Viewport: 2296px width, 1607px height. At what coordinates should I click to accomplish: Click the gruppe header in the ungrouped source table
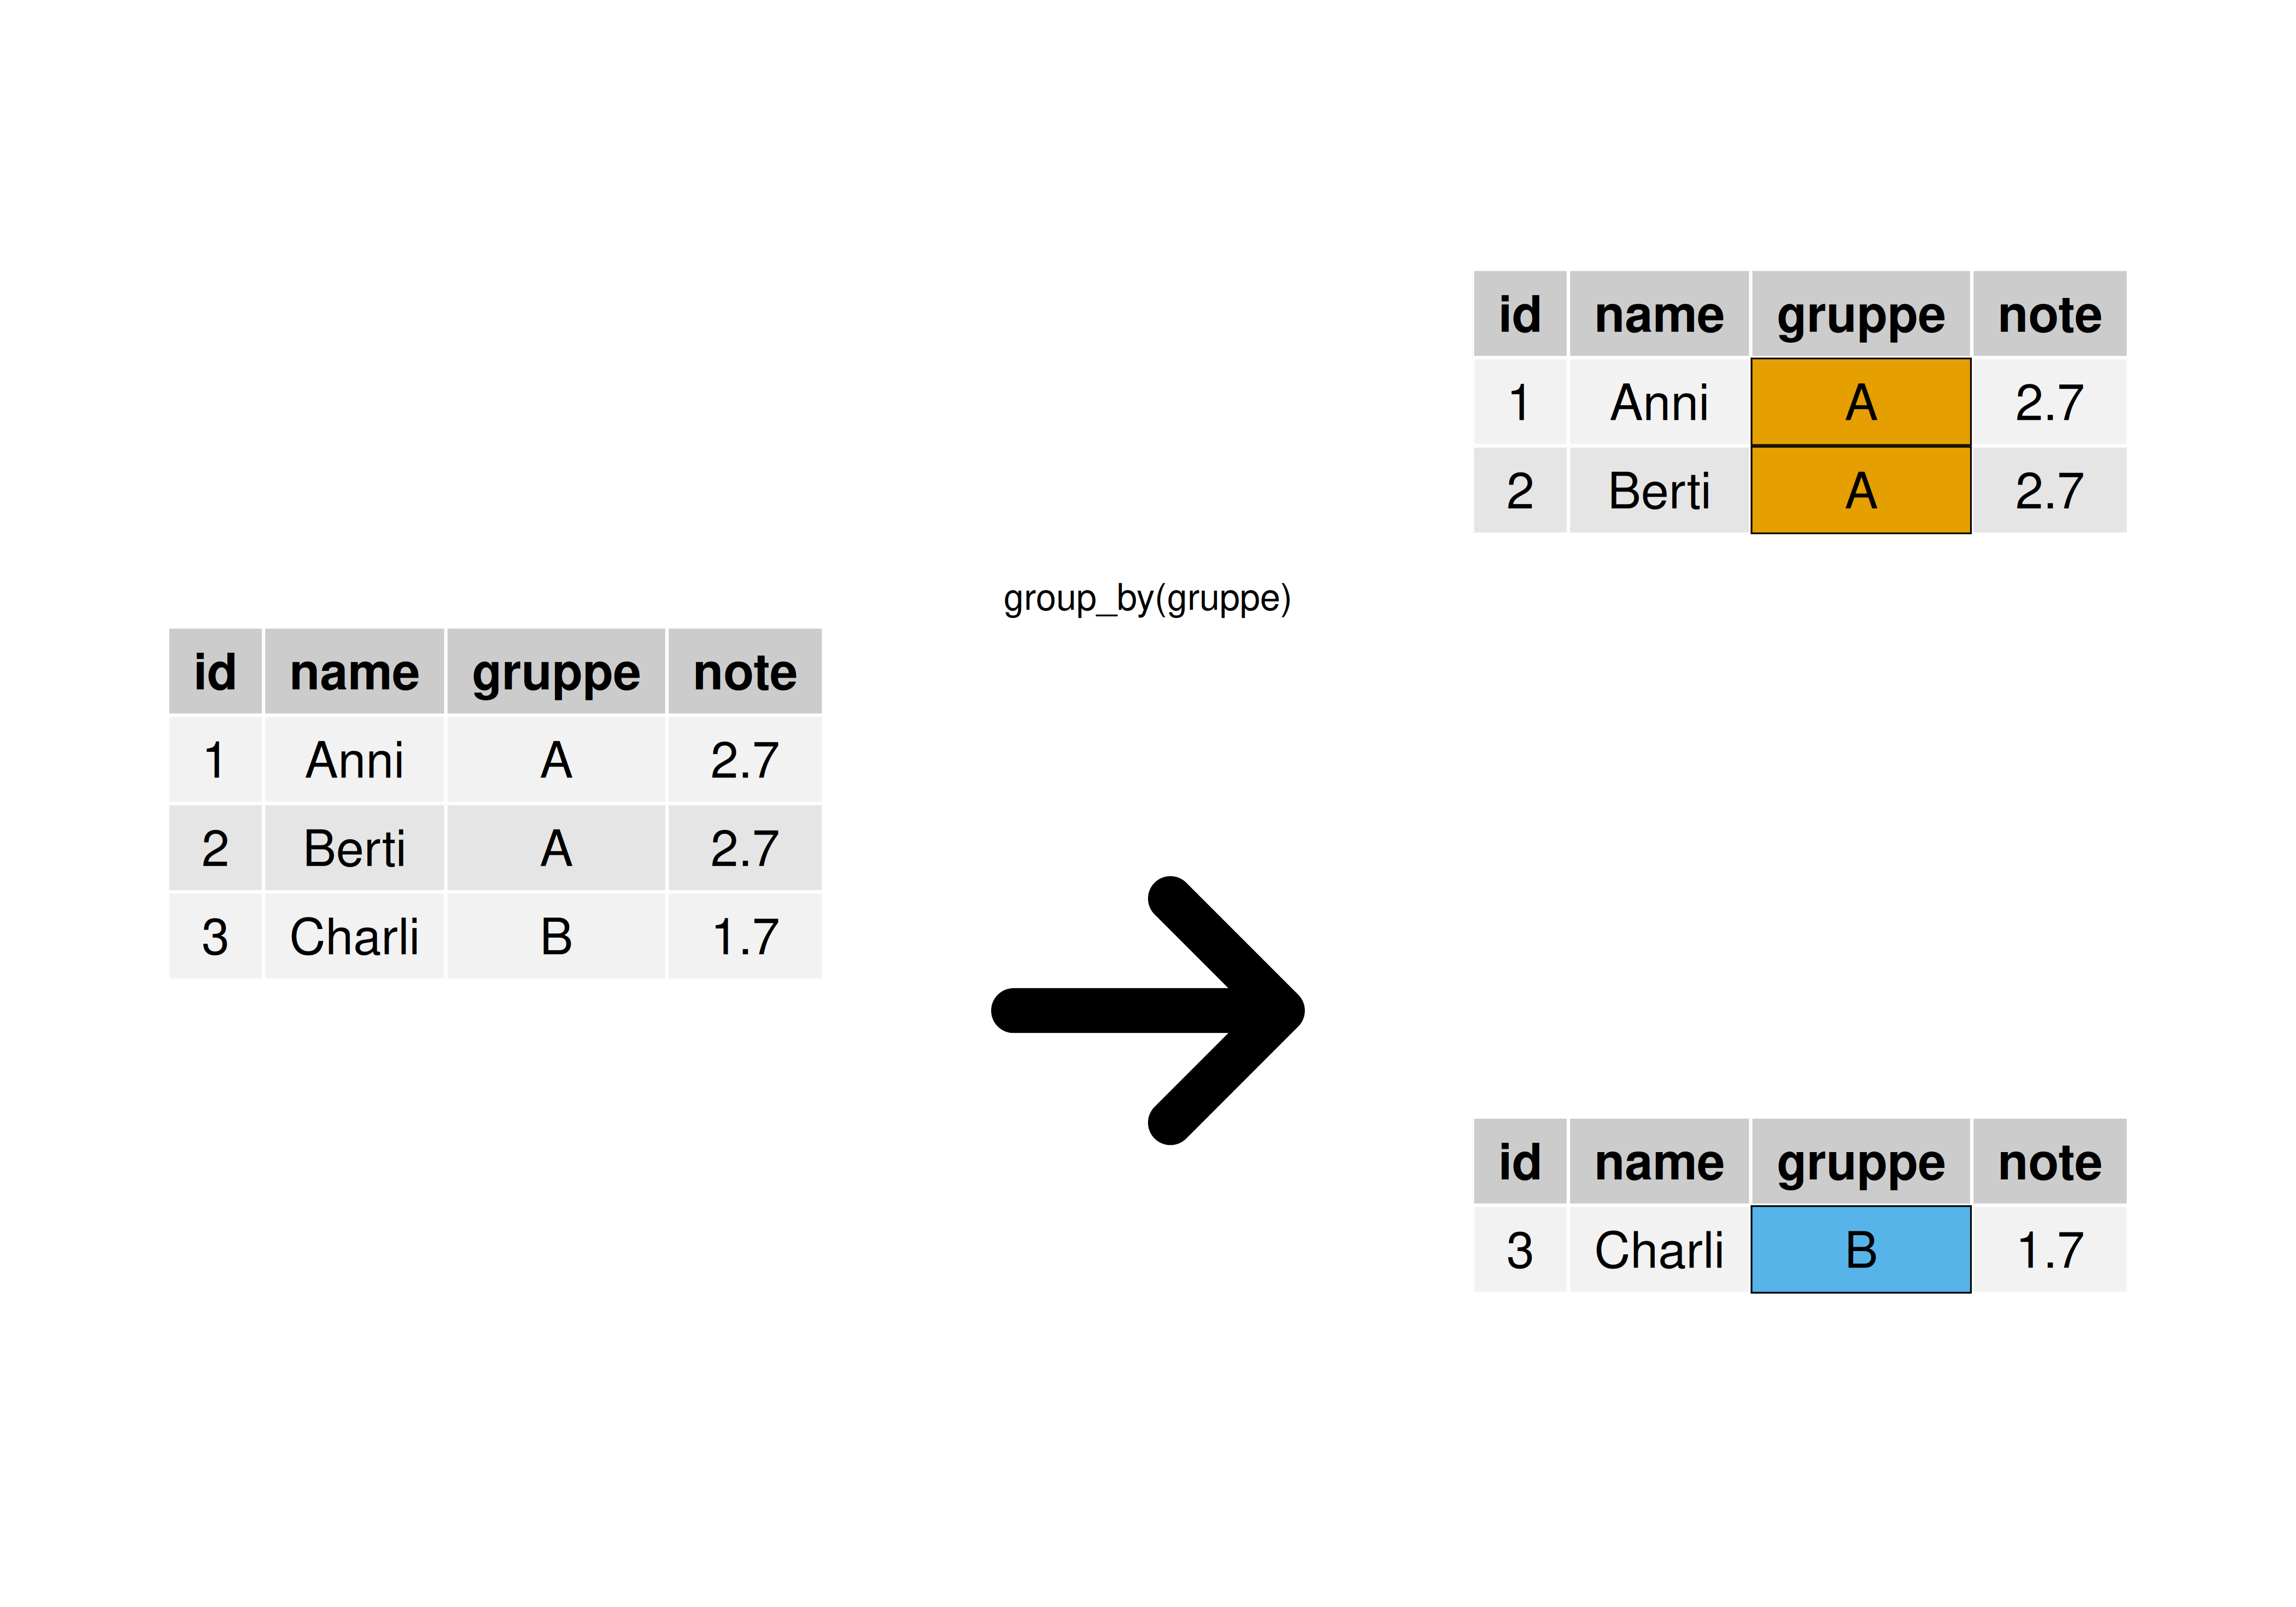tap(556, 672)
